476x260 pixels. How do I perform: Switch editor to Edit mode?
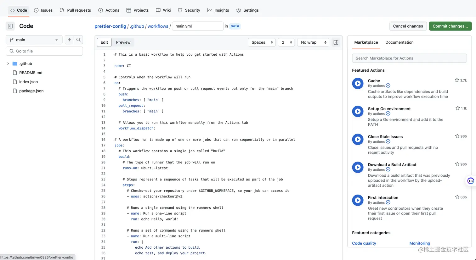click(104, 42)
